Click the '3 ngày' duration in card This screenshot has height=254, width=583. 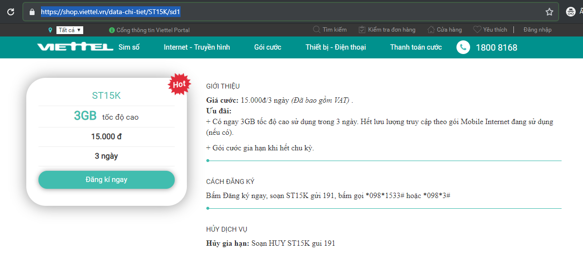(x=107, y=156)
